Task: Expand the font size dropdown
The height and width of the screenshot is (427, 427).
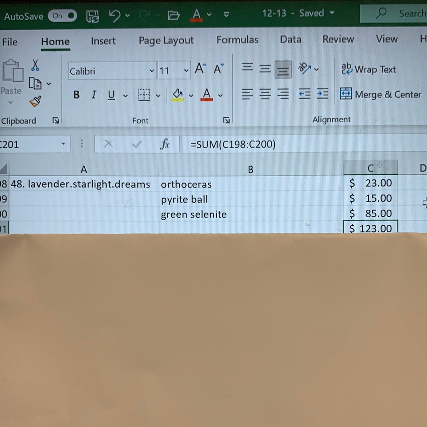Action: [x=186, y=70]
